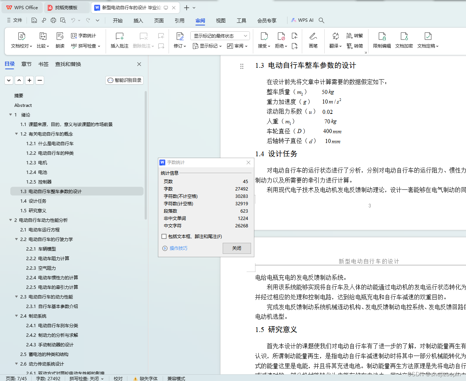
Task: Collapse 2.2 电动自行车的行驶力学 node
Action: coord(17,239)
